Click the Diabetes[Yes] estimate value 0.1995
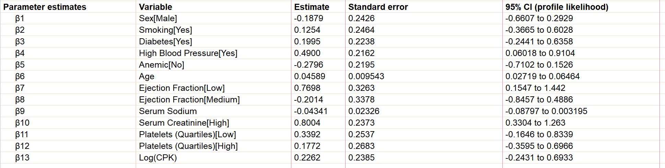 [x=307, y=42]
